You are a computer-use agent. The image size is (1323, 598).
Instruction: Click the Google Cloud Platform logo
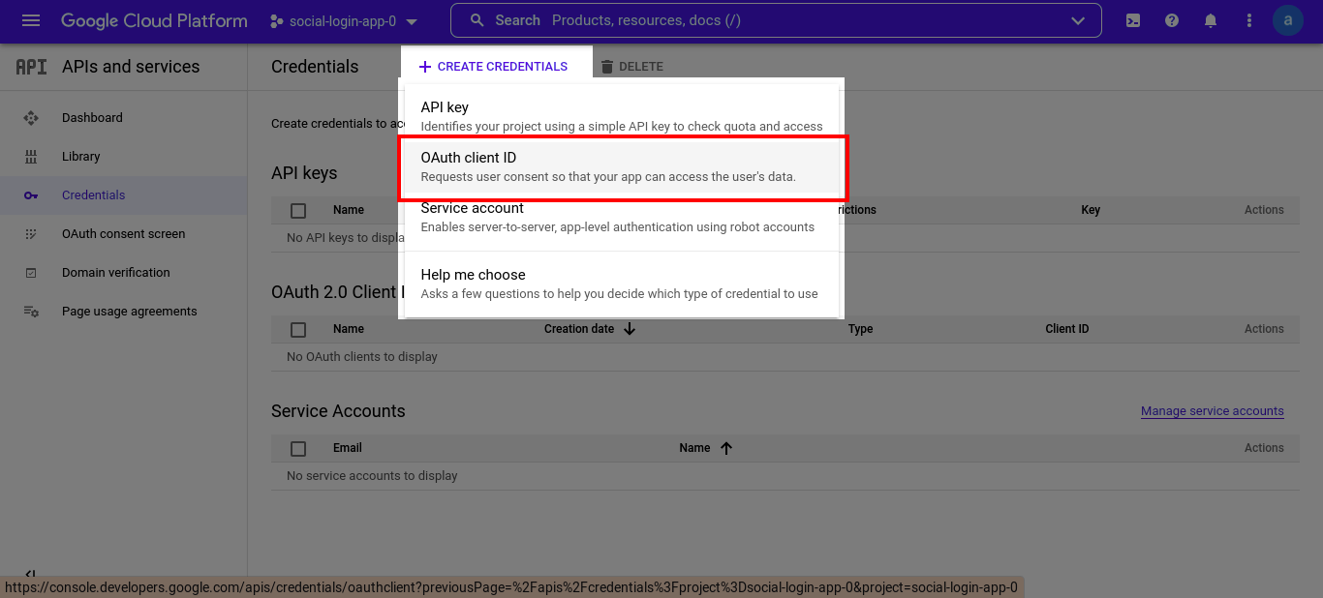[x=154, y=20]
